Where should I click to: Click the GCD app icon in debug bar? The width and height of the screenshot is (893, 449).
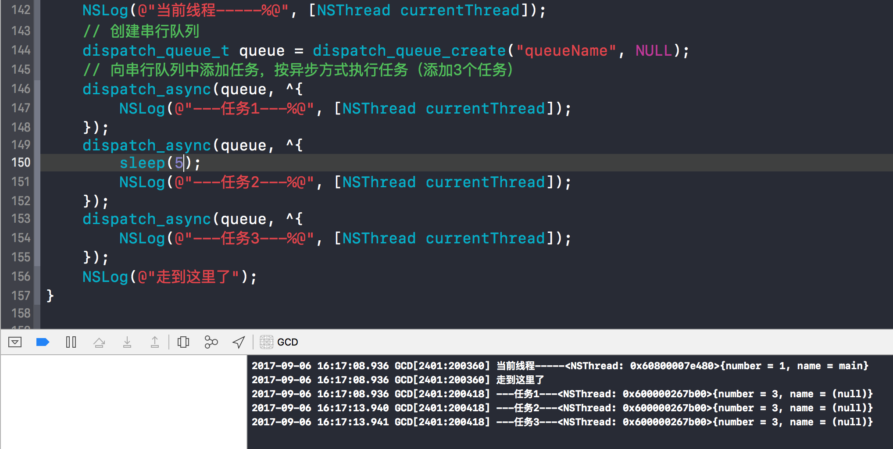click(267, 342)
